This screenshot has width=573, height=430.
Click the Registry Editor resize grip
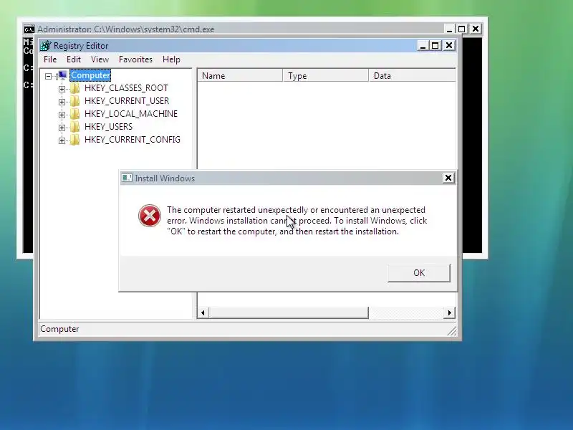[452, 330]
